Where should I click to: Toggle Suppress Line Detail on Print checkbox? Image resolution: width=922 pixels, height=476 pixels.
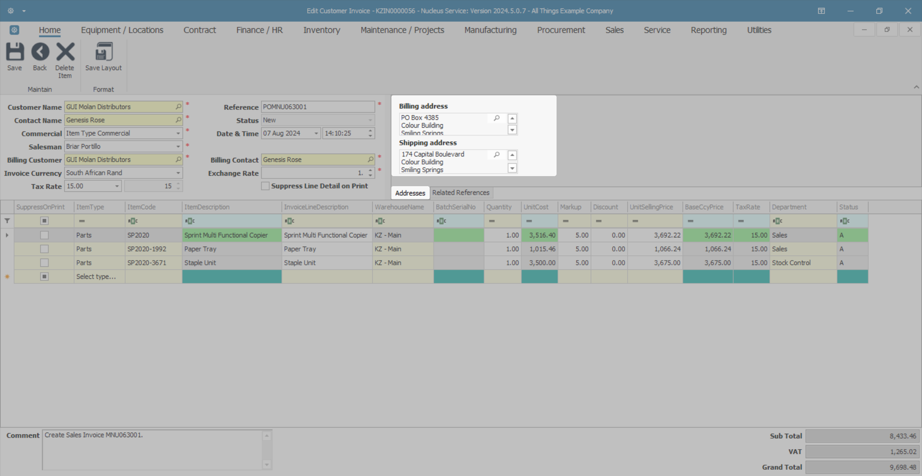265,186
